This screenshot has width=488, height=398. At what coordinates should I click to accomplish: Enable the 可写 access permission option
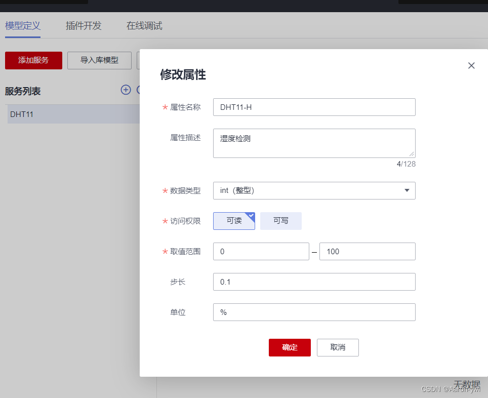click(x=281, y=221)
